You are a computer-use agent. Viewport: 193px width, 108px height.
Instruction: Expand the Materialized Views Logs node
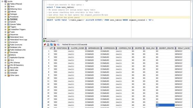5,40
